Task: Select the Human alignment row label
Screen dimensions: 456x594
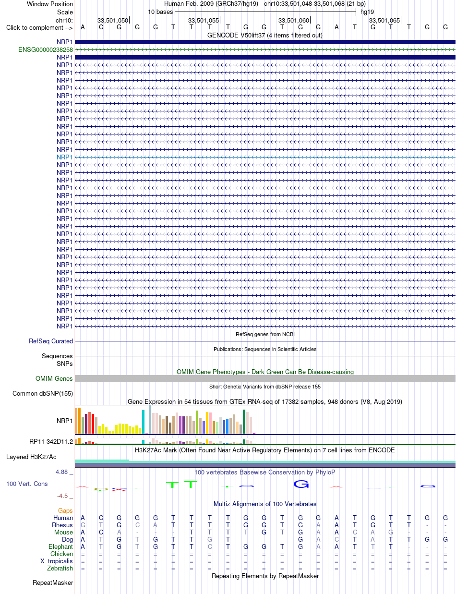Action: coord(63,518)
